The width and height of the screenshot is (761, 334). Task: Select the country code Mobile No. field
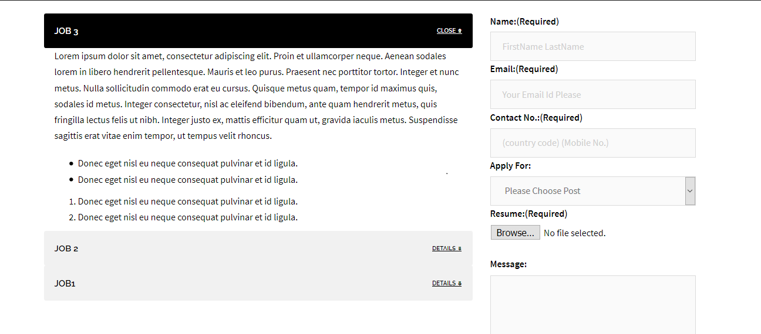[x=592, y=143]
